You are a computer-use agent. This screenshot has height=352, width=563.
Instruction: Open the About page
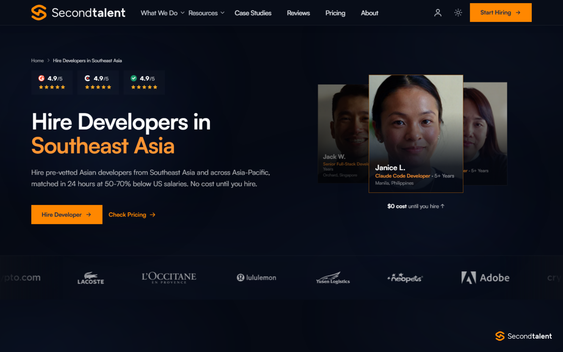coord(369,13)
